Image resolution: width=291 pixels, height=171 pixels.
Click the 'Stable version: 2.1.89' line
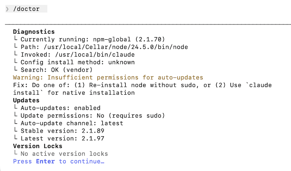coord(64,131)
